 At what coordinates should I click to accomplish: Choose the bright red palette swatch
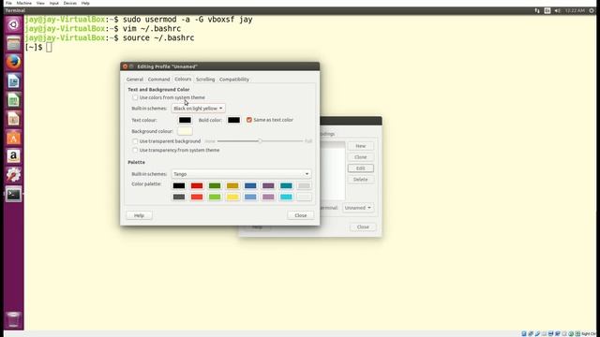click(x=197, y=197)
